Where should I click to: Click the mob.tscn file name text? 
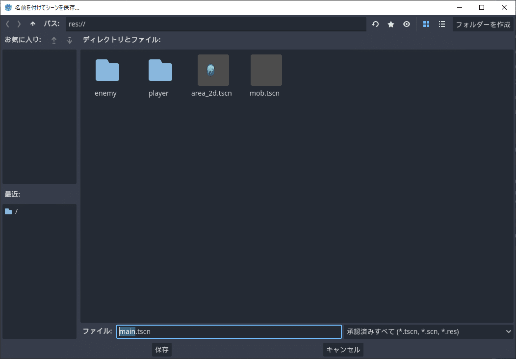coord(264,93)
